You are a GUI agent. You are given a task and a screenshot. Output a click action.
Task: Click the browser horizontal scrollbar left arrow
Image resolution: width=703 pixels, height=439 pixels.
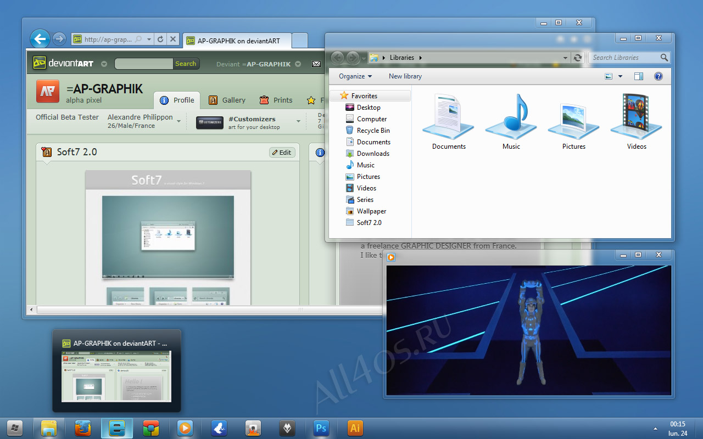tap(31, 310)
